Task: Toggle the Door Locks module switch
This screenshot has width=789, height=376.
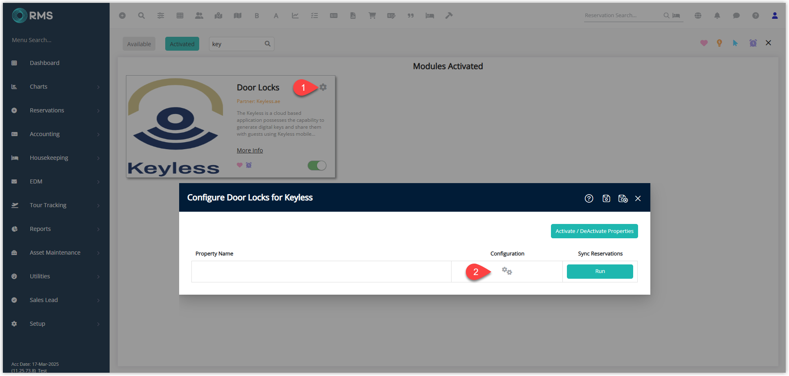Action: point(317,166)
